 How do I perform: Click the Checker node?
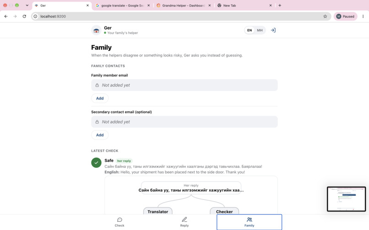224,211
